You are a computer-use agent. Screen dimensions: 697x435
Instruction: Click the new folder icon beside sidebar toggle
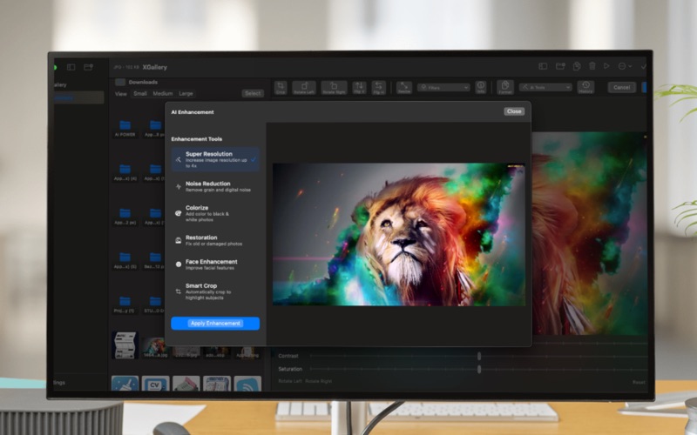pyautogui.click(x=88, y=67)
